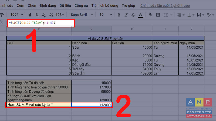The height and width of the screenshot is (121, 216).
Task: Select column H header
Action: 132,29
